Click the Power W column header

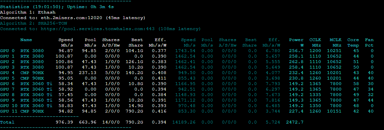point(296,43)
